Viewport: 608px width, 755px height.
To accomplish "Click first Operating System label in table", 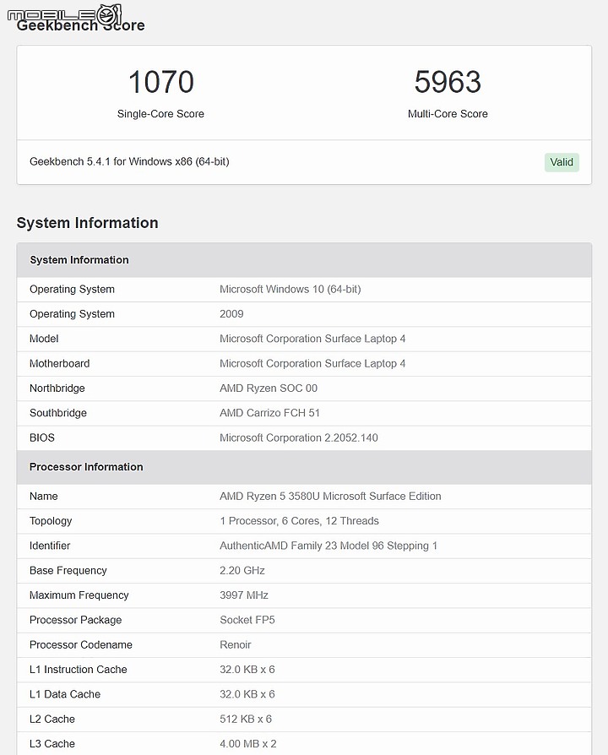I will 73,290.
